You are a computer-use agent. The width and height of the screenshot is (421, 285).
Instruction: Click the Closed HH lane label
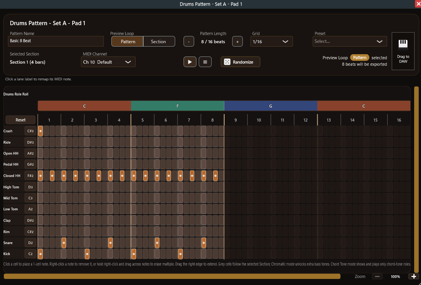[12, 176]
